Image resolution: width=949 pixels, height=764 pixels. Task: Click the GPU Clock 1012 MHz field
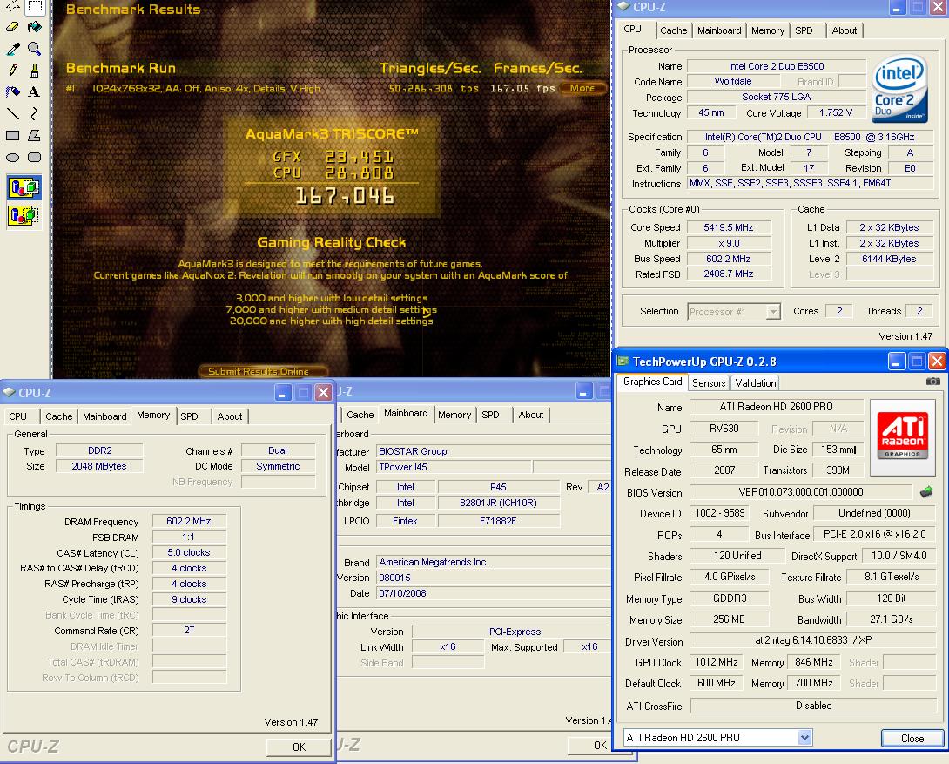716,662
